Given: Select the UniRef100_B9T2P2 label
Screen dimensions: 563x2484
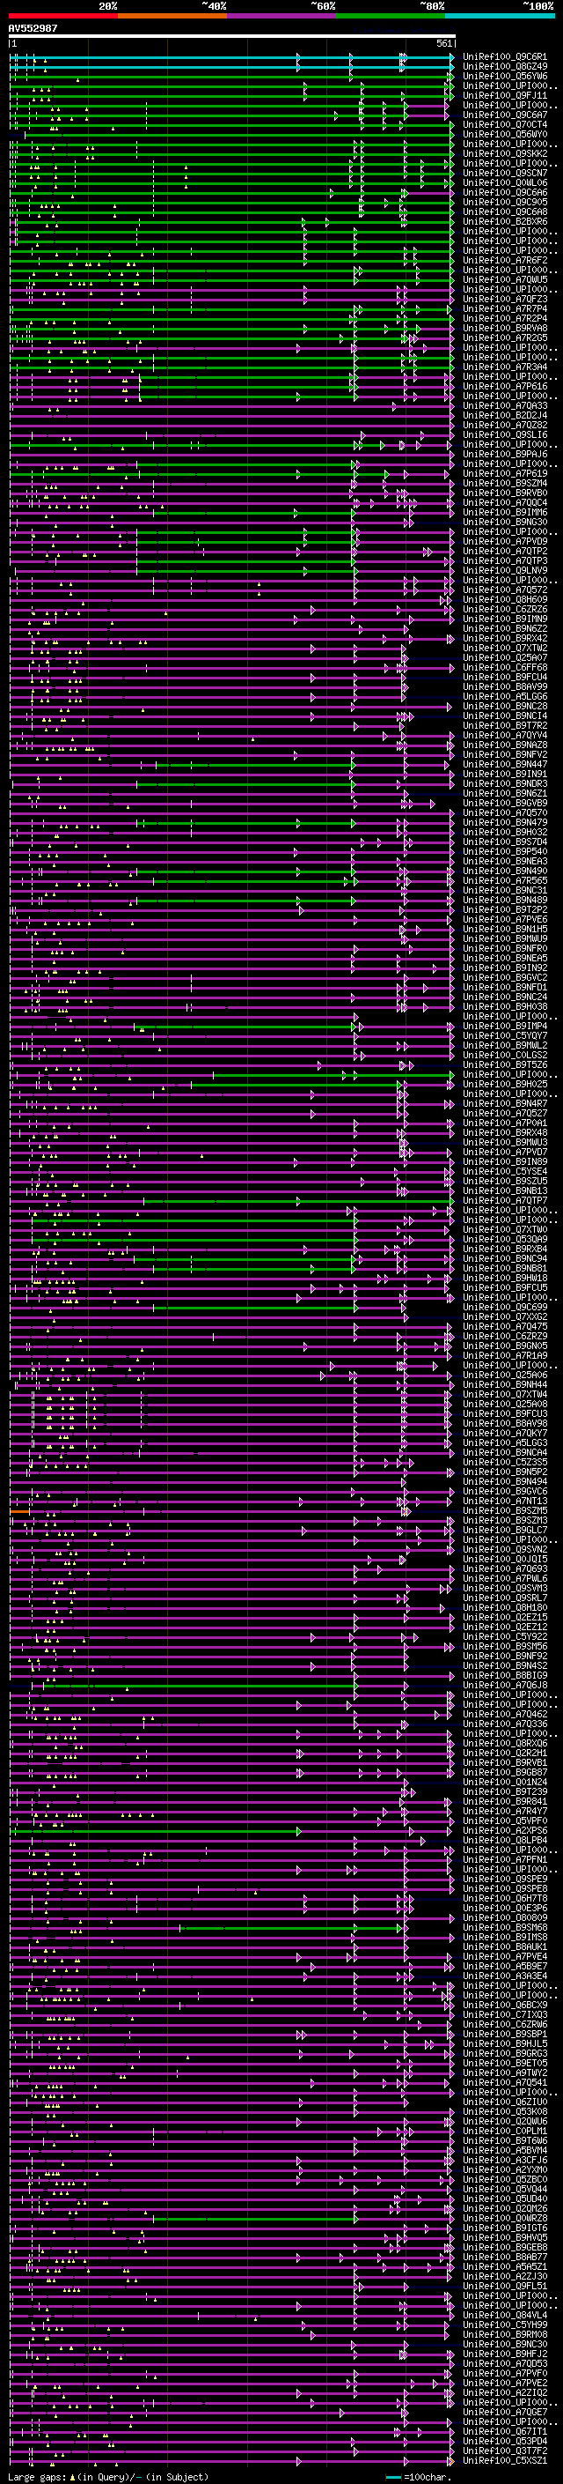Looking at the screenshot, I should [505, 909].
